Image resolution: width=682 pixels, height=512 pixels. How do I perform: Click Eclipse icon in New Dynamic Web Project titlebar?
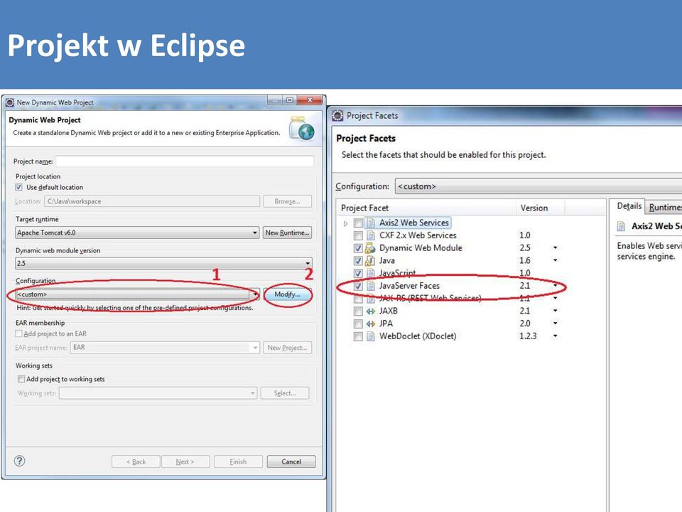point(9,102)
